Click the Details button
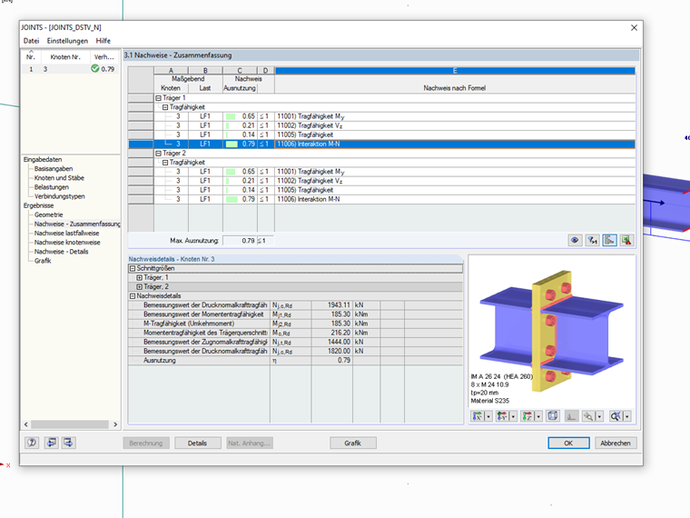This screenshot has height=518, width=690. pyautogui.click(x=198, y=443)
